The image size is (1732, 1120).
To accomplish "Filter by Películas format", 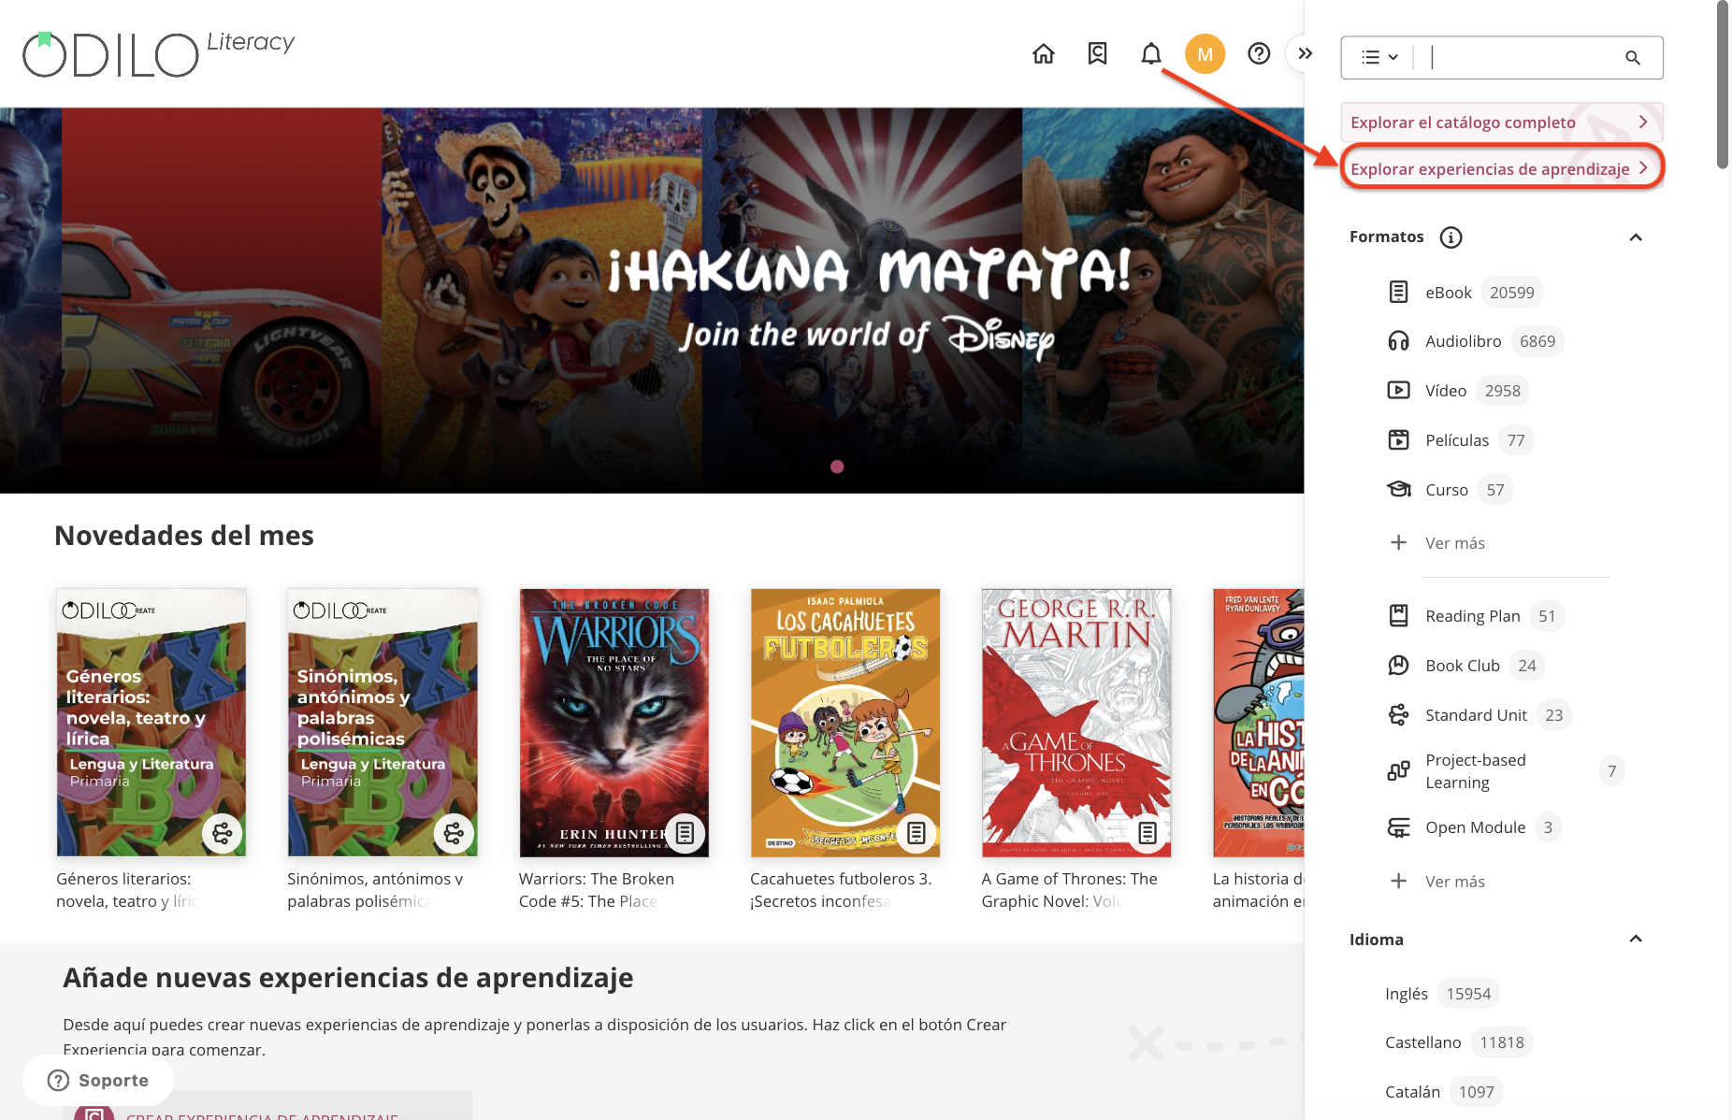I will tap(1459, 440).
